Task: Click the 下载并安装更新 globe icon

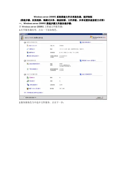Action: (28, 69)
